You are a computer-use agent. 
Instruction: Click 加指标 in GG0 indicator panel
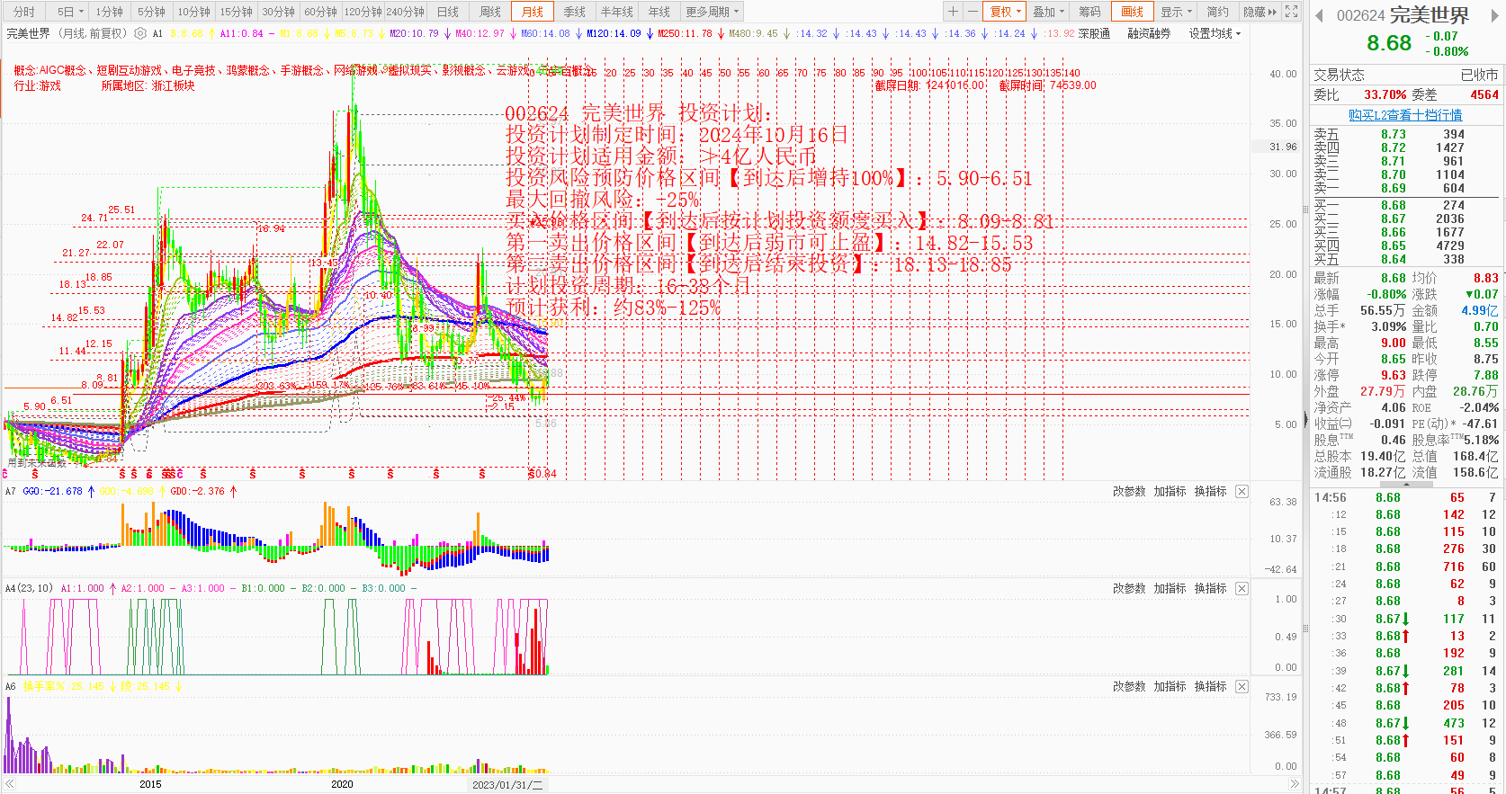tap(1170, 491)
